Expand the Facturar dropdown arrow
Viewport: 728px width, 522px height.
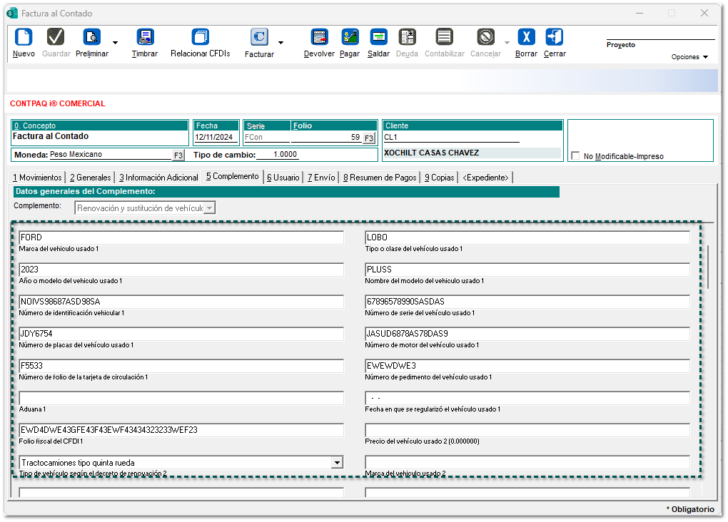[x=280, y=43]
